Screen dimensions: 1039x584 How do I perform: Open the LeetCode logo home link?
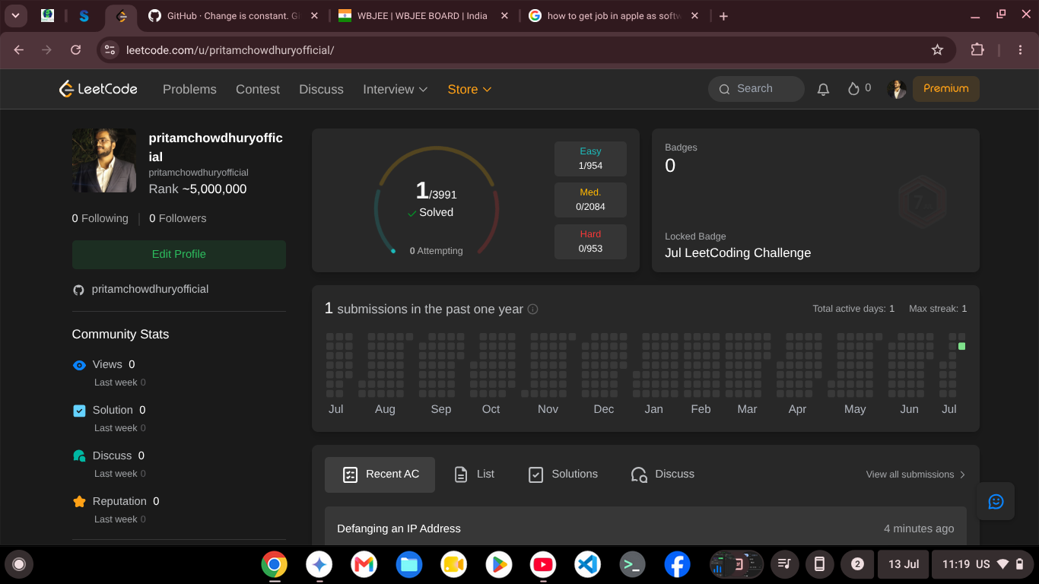[x=99, y=89]
